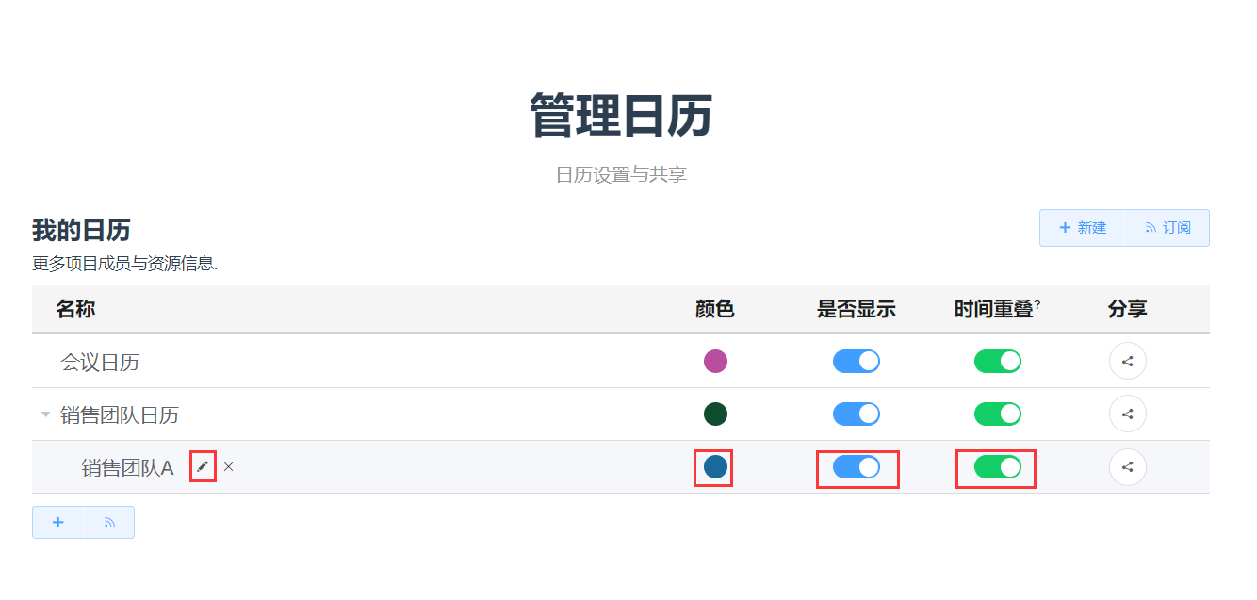
Task: Open dark green color swatch of 销售团队日历
Action: (715, 414)
